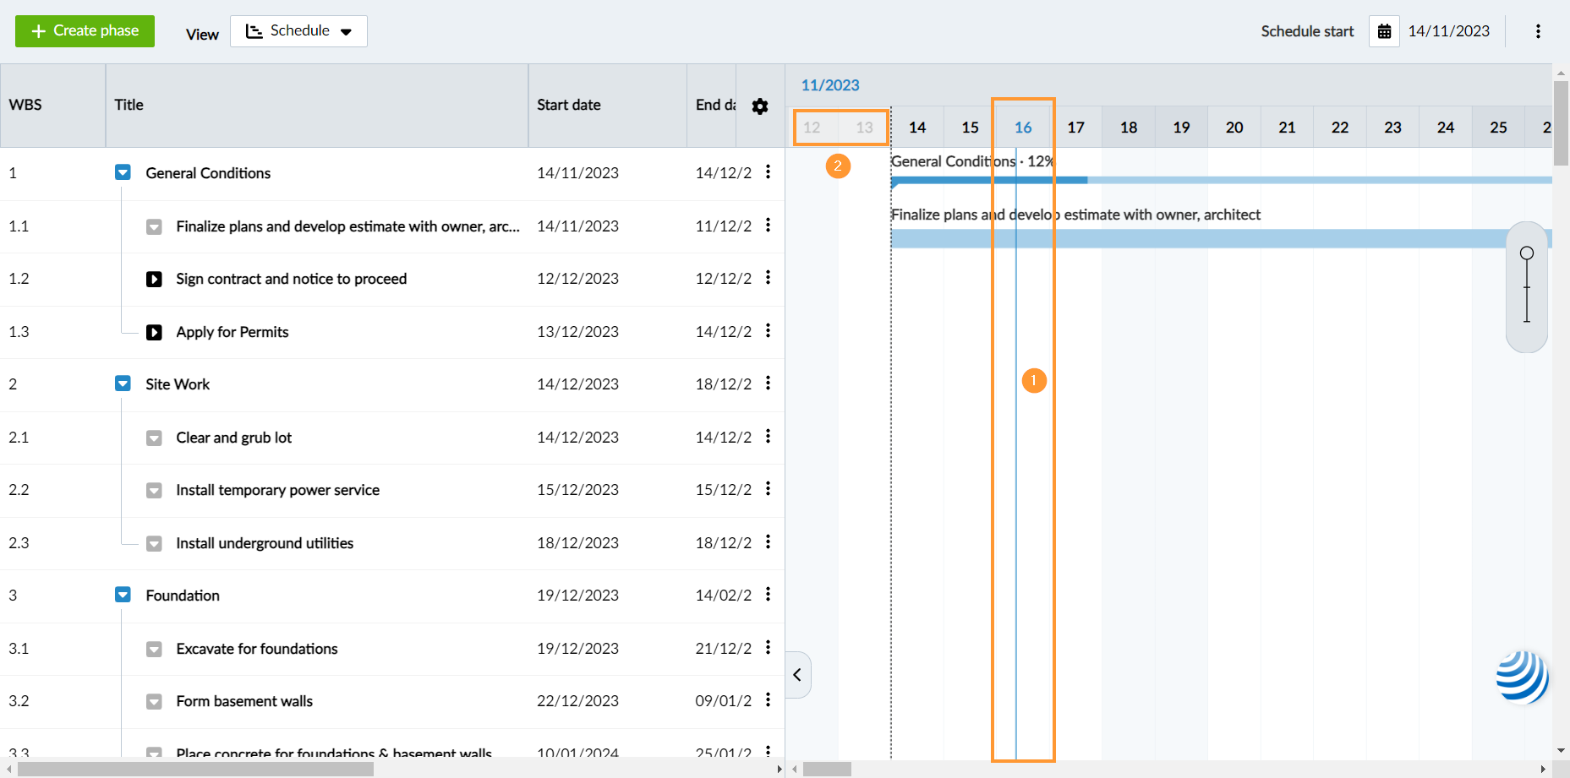1570x778 pixels.
Task: Toggle status icon for Apply for Permits
Action: coord(154,332)
